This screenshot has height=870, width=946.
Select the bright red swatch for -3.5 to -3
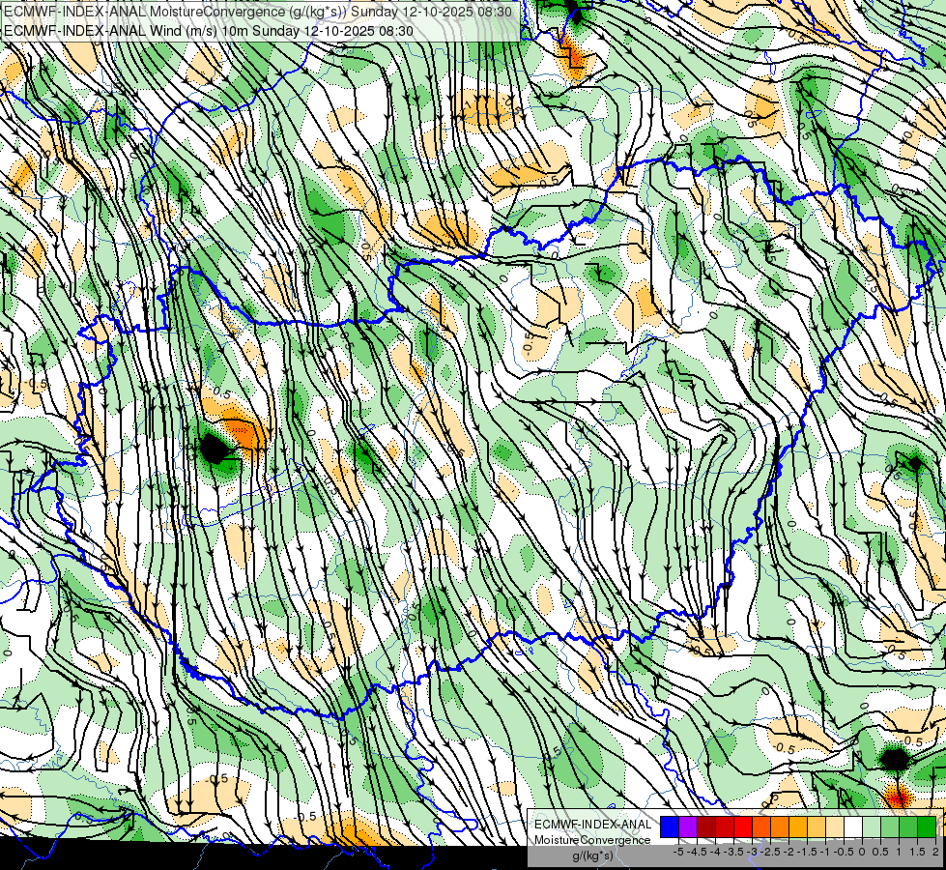[x=743, y=826]
